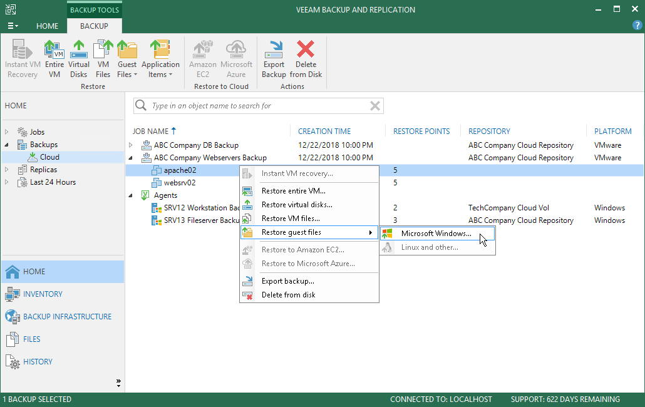Viewport: 645px width, 407px height.
Task: Choose Restore to Microsoft Azure menu entry
Action: [309, 264]
